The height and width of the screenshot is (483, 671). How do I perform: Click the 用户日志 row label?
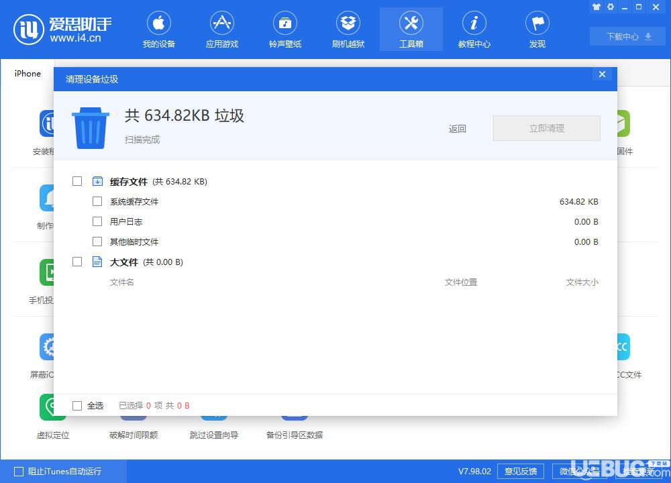tap(126, 221)
